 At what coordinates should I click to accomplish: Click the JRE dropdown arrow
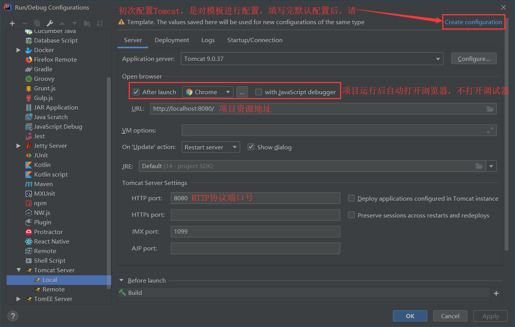coord(492,166)
